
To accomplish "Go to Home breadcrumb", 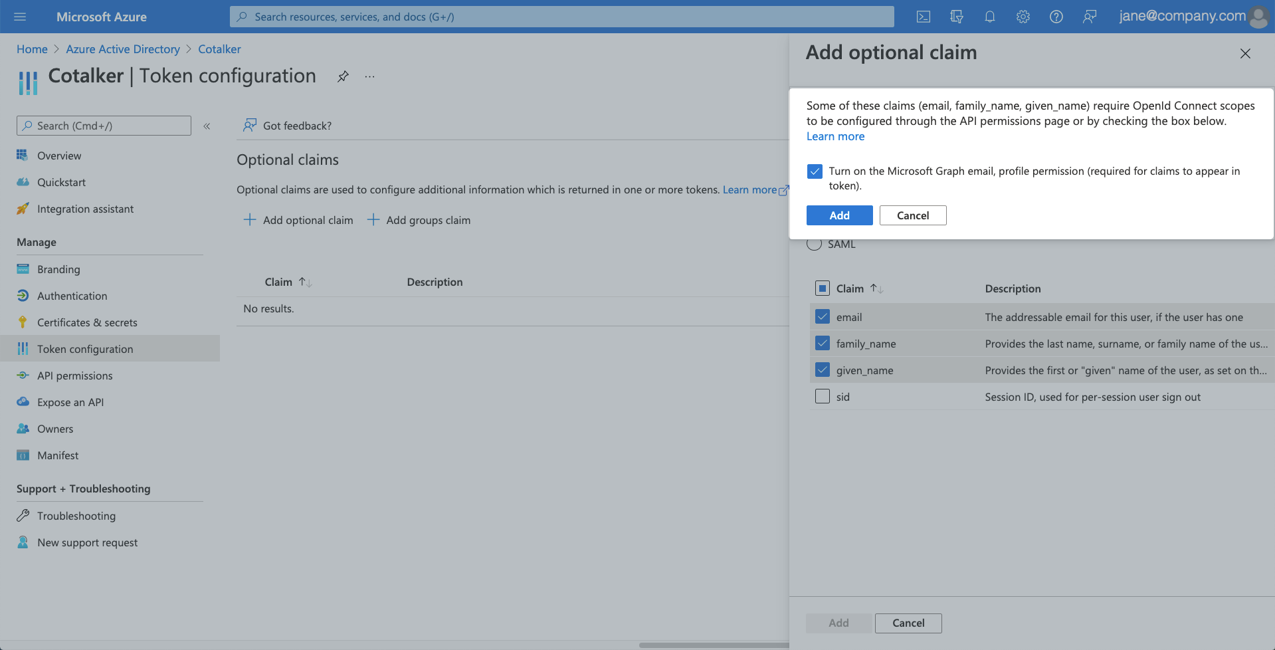I will pyautogui.click(x=32, y=49).
